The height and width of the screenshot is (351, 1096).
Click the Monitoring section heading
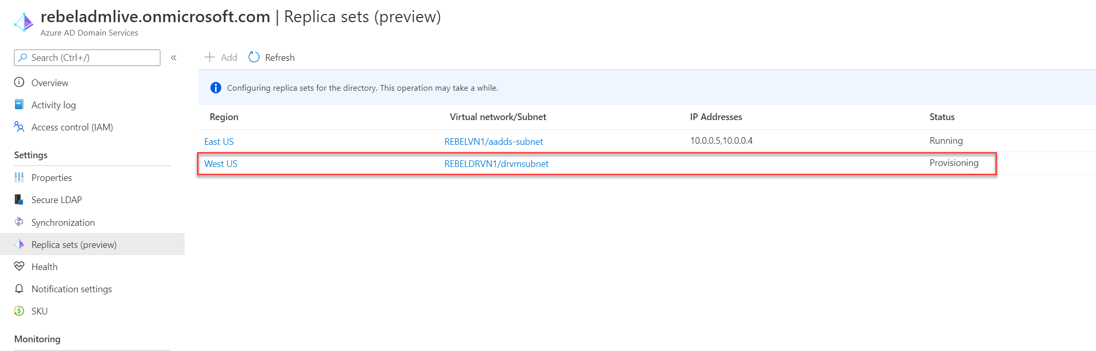pos(37,339)
